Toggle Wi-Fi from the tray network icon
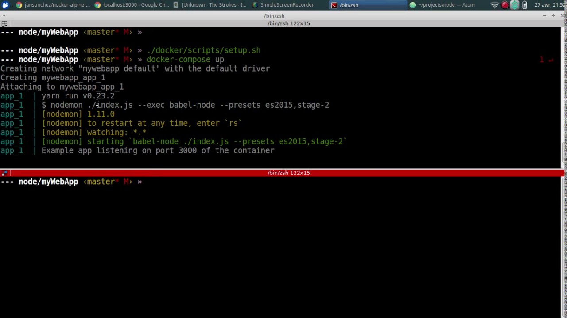 (x=495, y=5)
